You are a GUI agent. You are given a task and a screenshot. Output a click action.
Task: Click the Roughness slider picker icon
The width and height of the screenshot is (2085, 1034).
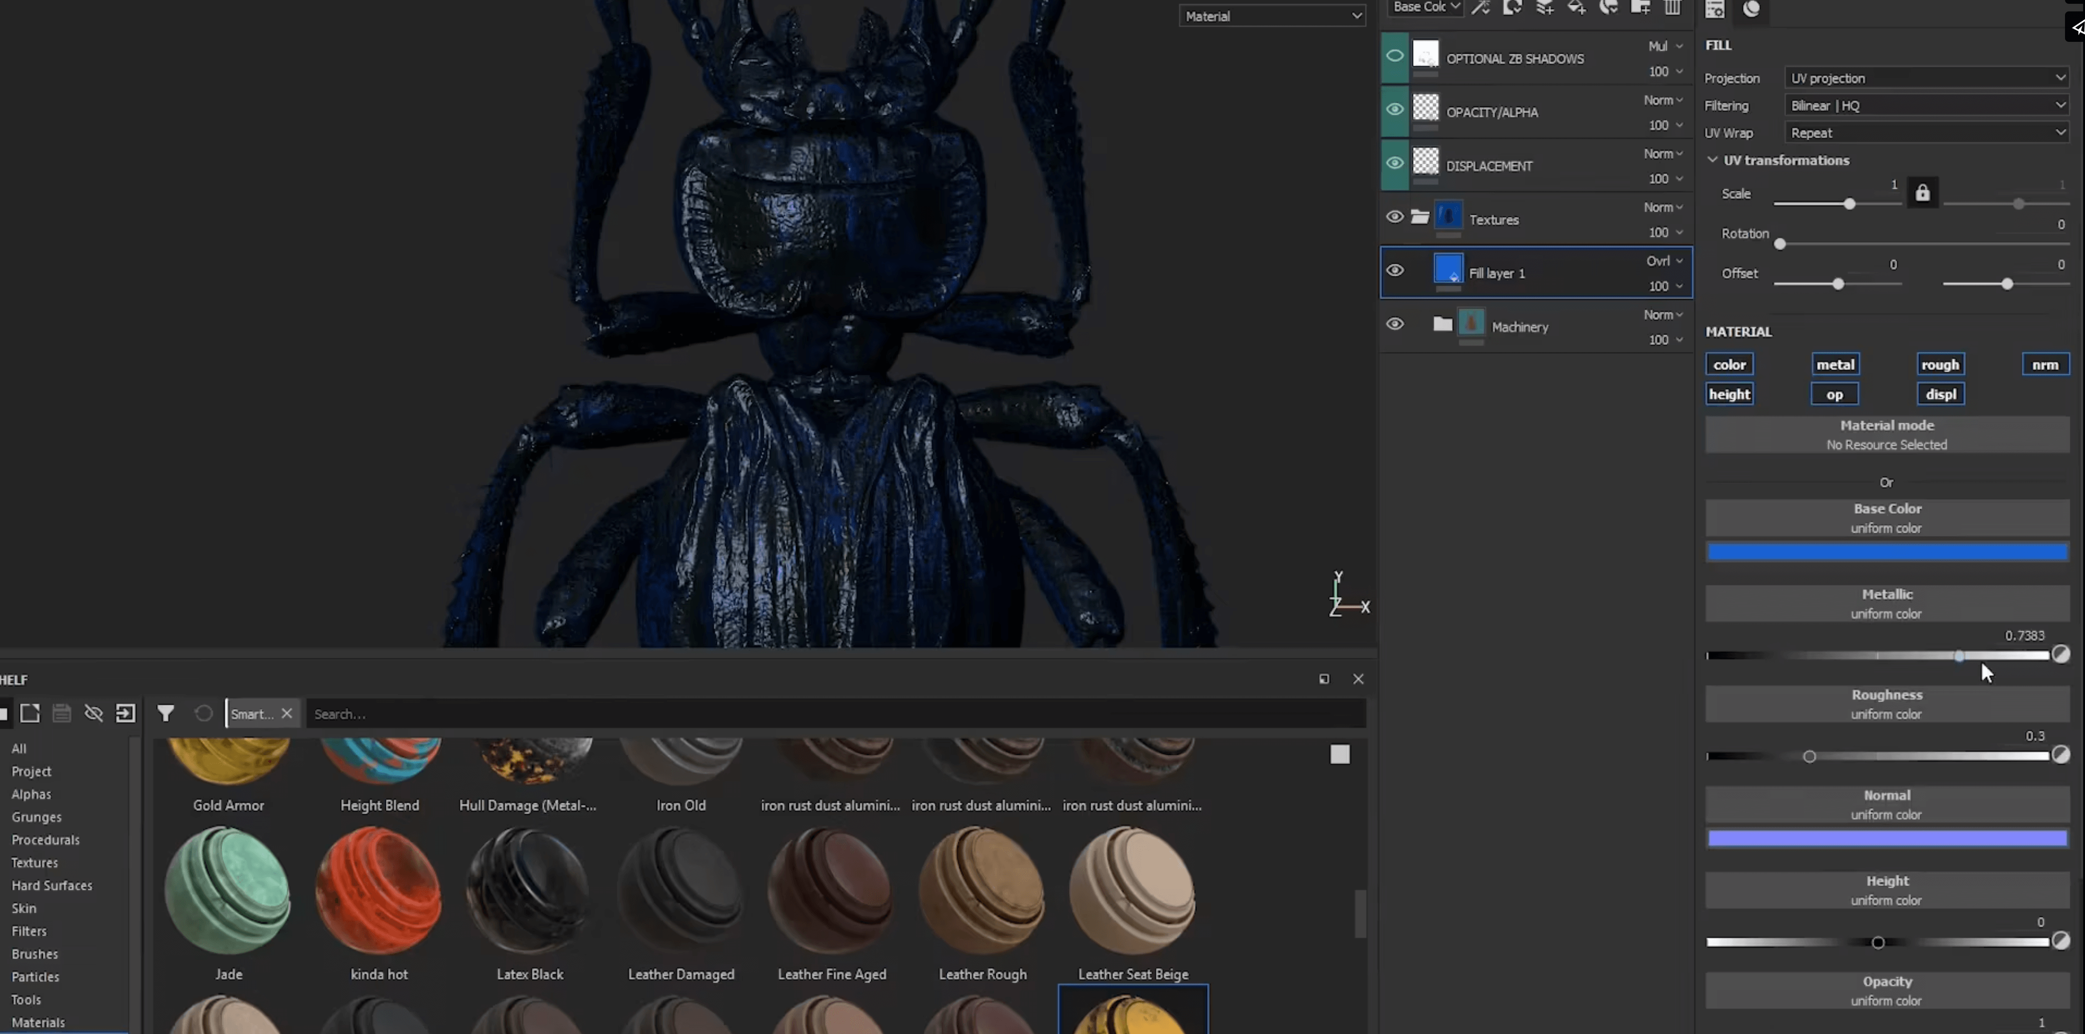click(2061, 754)
